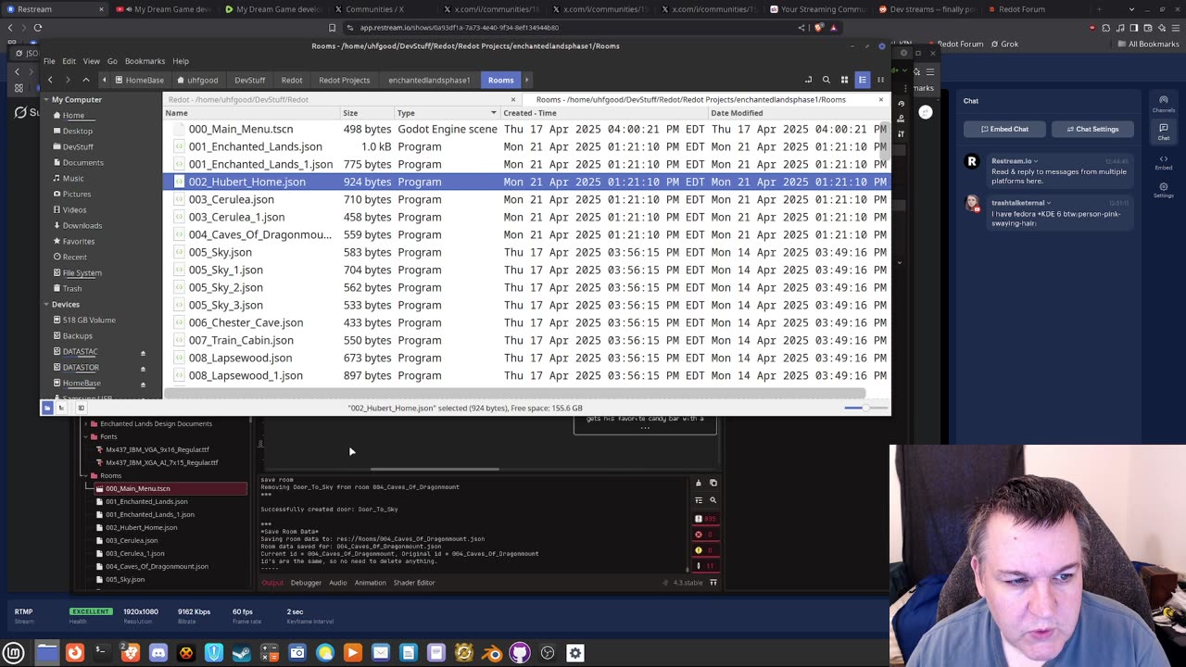Viewport: 1186px width, 667px height.
Task: Go up to parent folder in file manager
Action: tap(85, 80)
